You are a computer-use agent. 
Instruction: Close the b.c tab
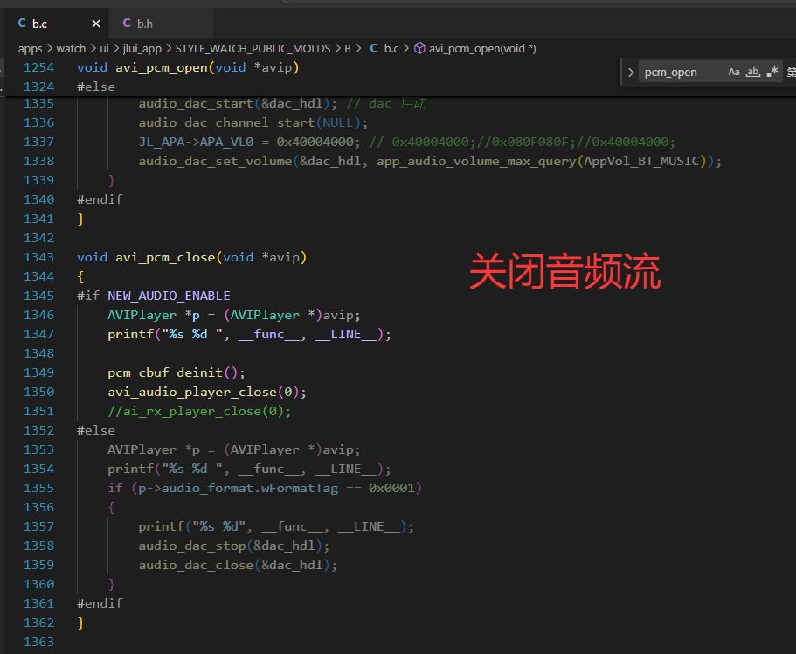point(96,24)
